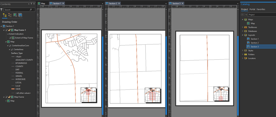Select List By Drawing Order icon

tap(5, 15)
